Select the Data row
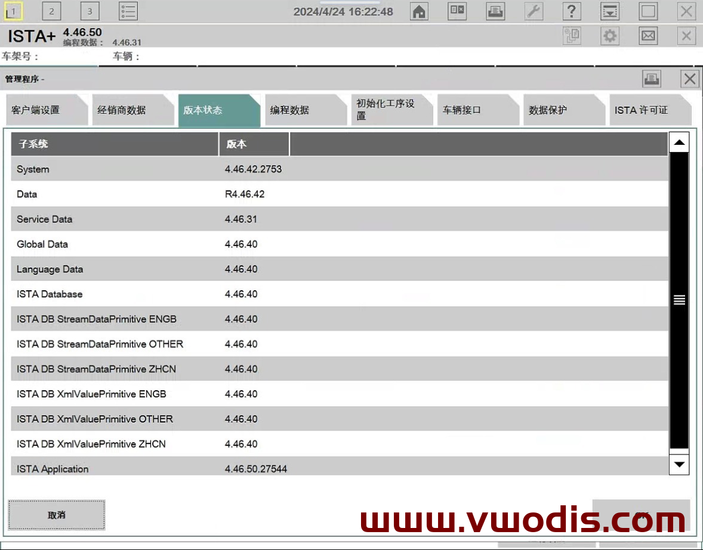Image resolution: width=703 pixels, height=550 pixels. 340,194
